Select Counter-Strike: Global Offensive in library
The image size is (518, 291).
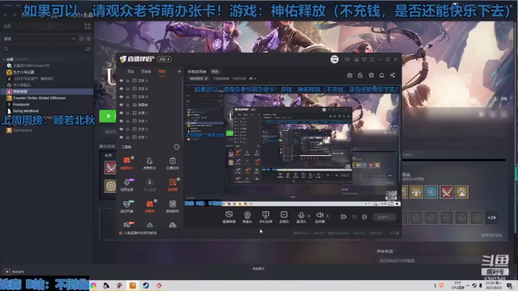tap(39, 98)
